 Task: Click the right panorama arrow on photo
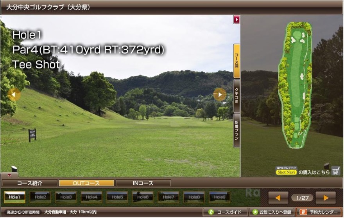tap(220, 94)
